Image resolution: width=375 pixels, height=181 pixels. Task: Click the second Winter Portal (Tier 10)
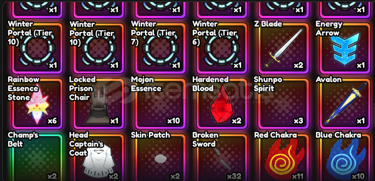(99, 49)
